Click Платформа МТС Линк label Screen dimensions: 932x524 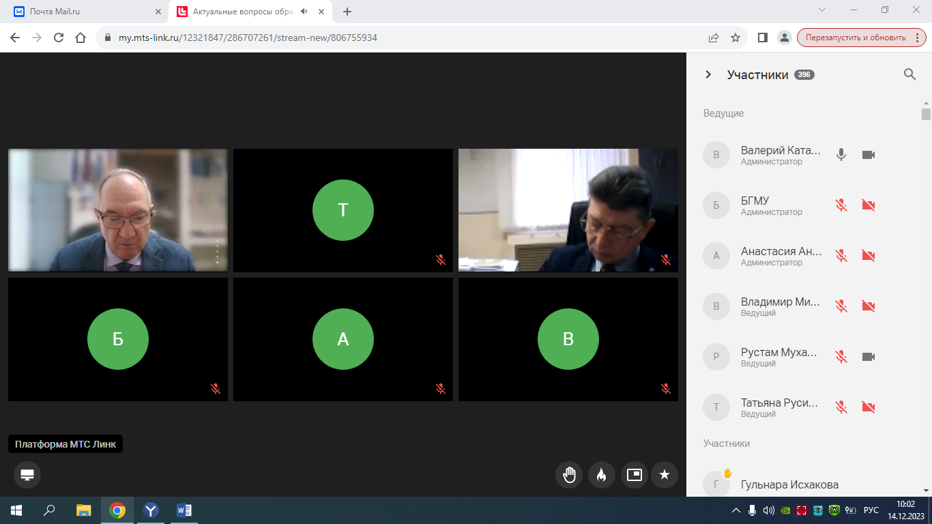coord(65,444)
